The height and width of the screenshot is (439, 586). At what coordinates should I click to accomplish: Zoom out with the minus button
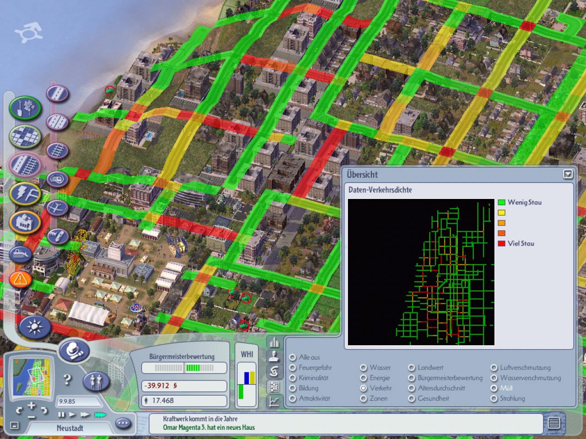pyautogui.click(x=31, y=417)
